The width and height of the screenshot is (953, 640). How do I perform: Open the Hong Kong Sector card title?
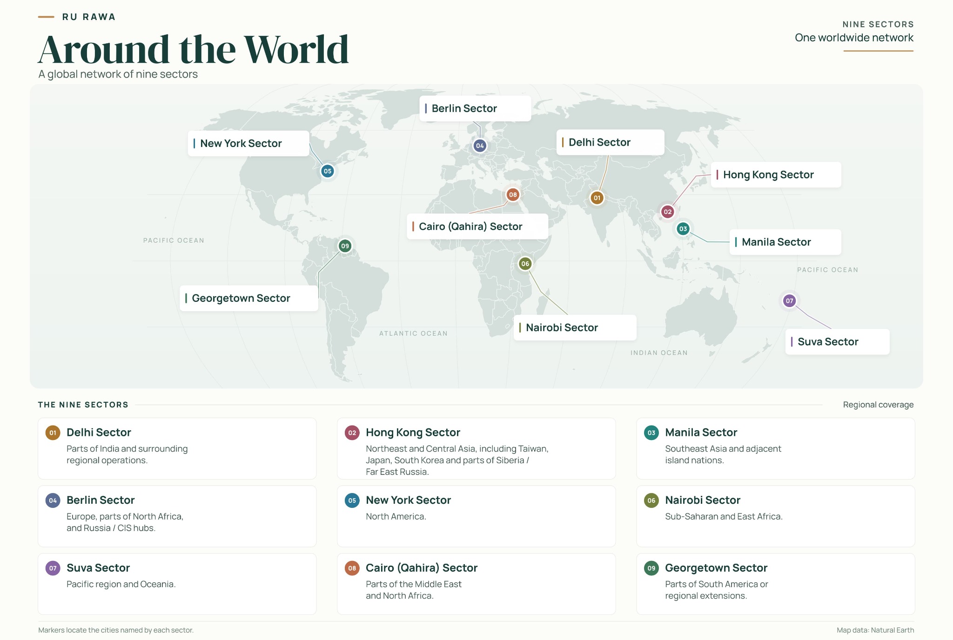[x=413, y=433]
